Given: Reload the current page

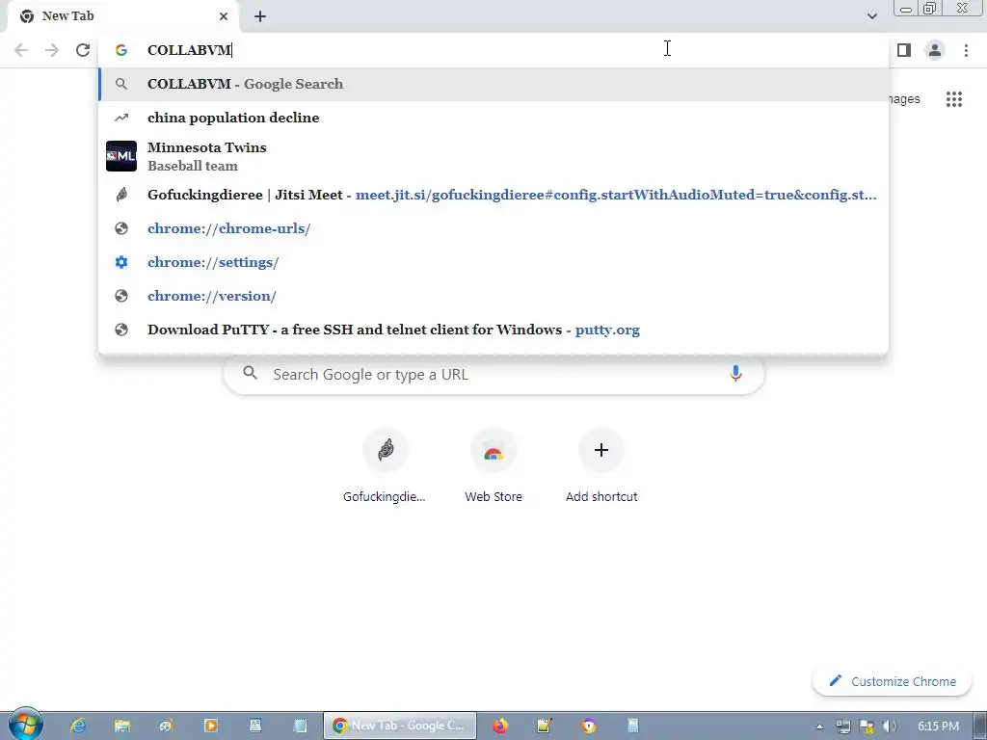Looking at the screenshot, I should [x=83, y=50].
